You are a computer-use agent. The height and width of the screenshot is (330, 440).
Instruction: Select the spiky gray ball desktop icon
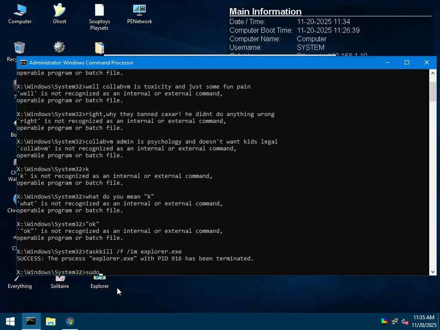tap(59, 47)
